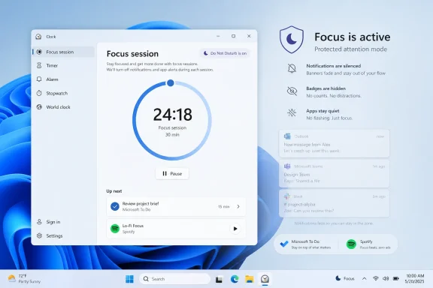433x288 pixels.
Task: Open File Explorer from the taskbar
Action: [x=250, y=279]
